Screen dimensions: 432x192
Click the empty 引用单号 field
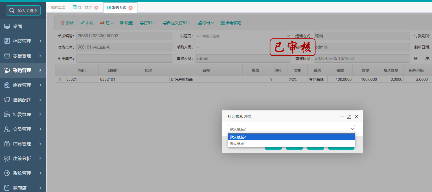(x=124, y=58)
